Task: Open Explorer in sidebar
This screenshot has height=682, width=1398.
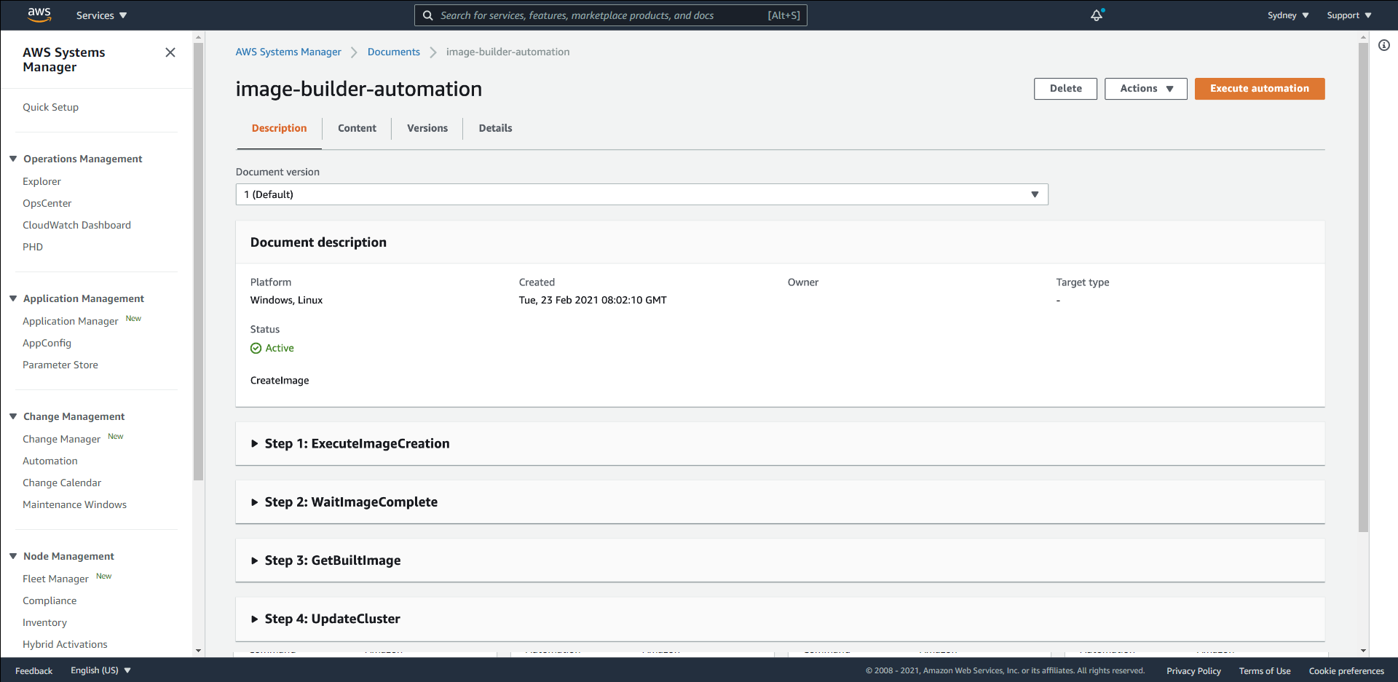Action: [x=42, y=181]
